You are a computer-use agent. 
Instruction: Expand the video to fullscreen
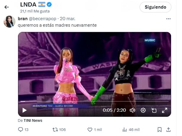165,110
